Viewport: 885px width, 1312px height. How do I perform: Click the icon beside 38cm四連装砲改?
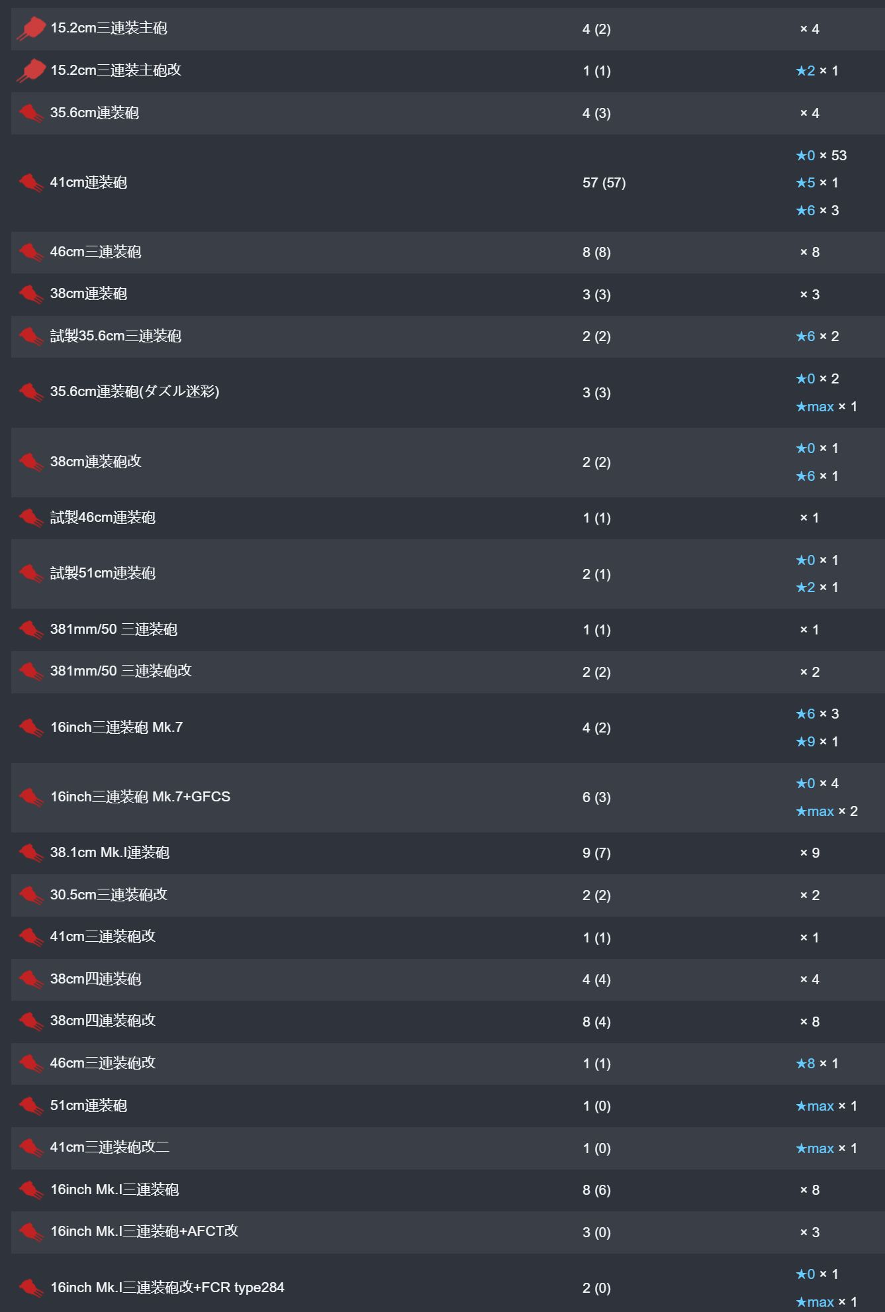31,1021
